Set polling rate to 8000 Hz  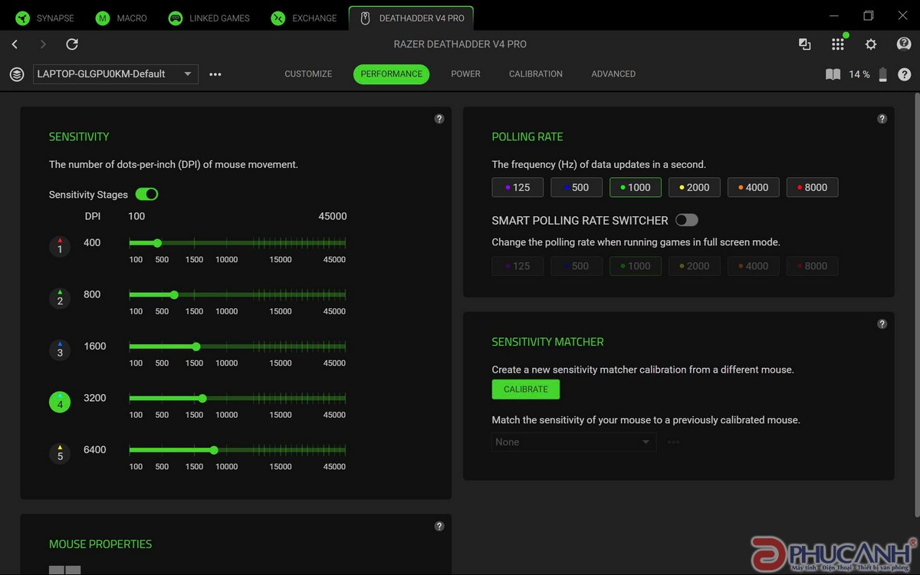(813, 187)
